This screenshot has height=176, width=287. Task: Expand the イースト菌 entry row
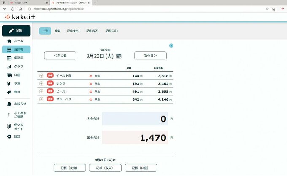[41, 76]
